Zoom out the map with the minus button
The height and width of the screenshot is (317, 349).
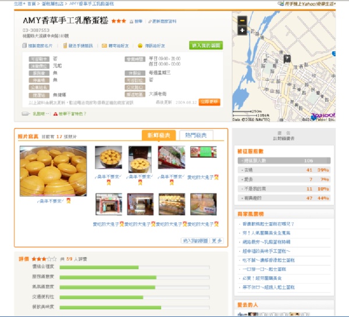pyautogui.click(x=242, y=21)
